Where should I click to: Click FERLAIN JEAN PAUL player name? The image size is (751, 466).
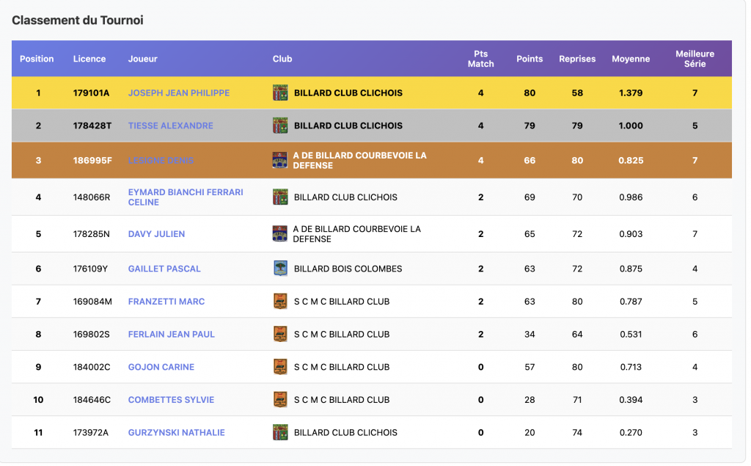click(172, 334)
